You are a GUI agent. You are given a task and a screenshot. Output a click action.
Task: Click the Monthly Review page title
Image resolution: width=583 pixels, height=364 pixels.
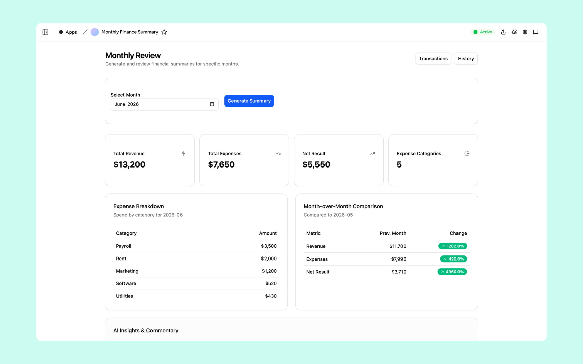(x=133, y=55)
